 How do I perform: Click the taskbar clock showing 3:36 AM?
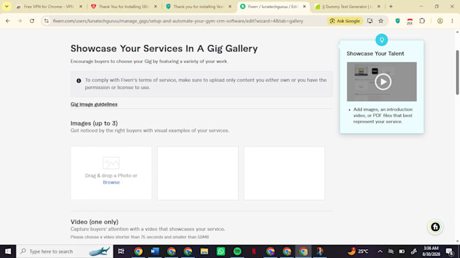[x=431, y=251]
